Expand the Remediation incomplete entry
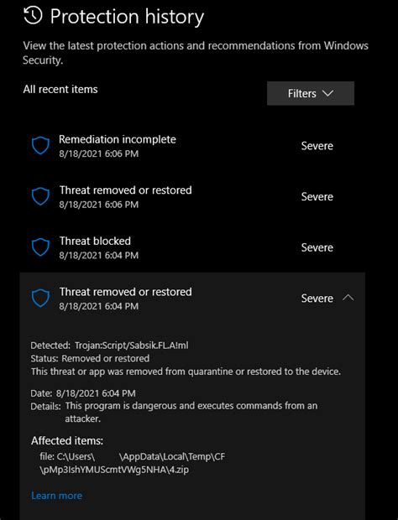 [x=192, y=146]
